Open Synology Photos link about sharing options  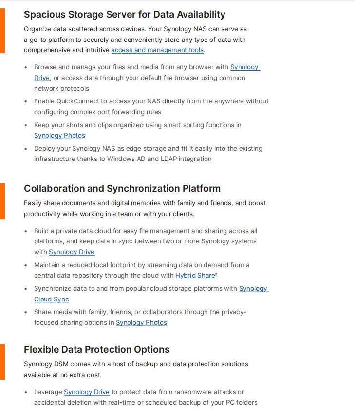coord(141,323)
